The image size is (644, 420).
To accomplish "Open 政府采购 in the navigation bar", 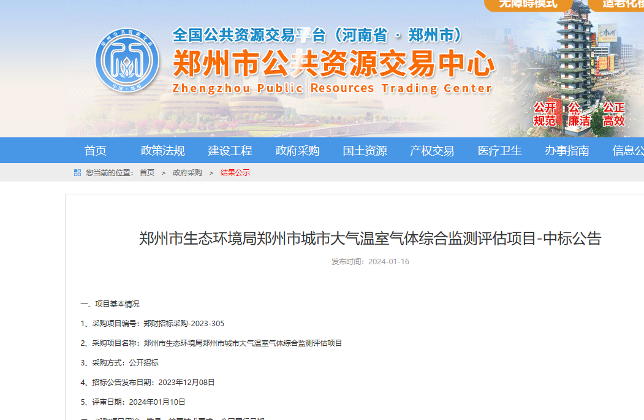I will [x=297, y=151].
